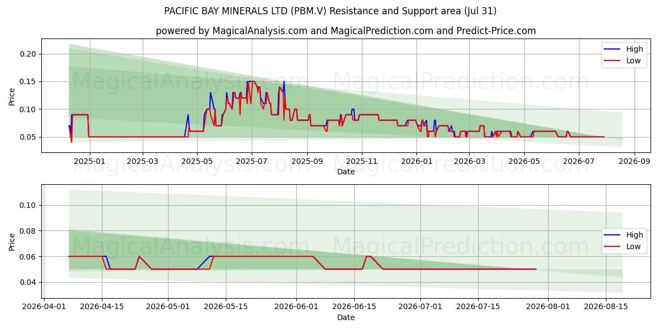
Task: Click the 0.20 y-axis tick in the top chart
Action: tap(29, 54)
